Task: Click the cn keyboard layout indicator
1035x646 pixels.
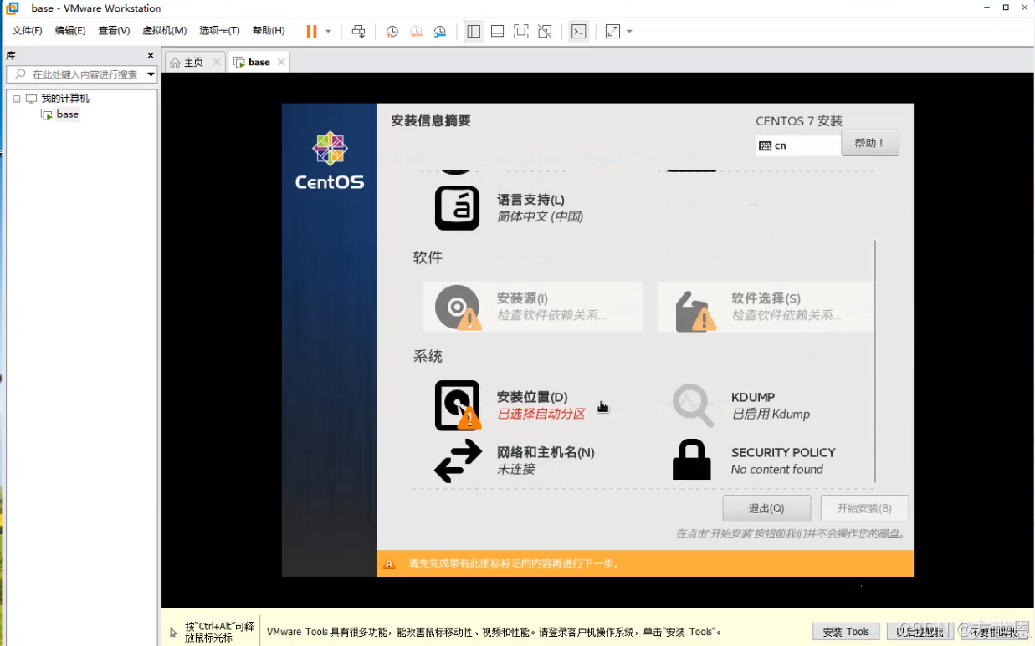Action: (x=797, y=145)
